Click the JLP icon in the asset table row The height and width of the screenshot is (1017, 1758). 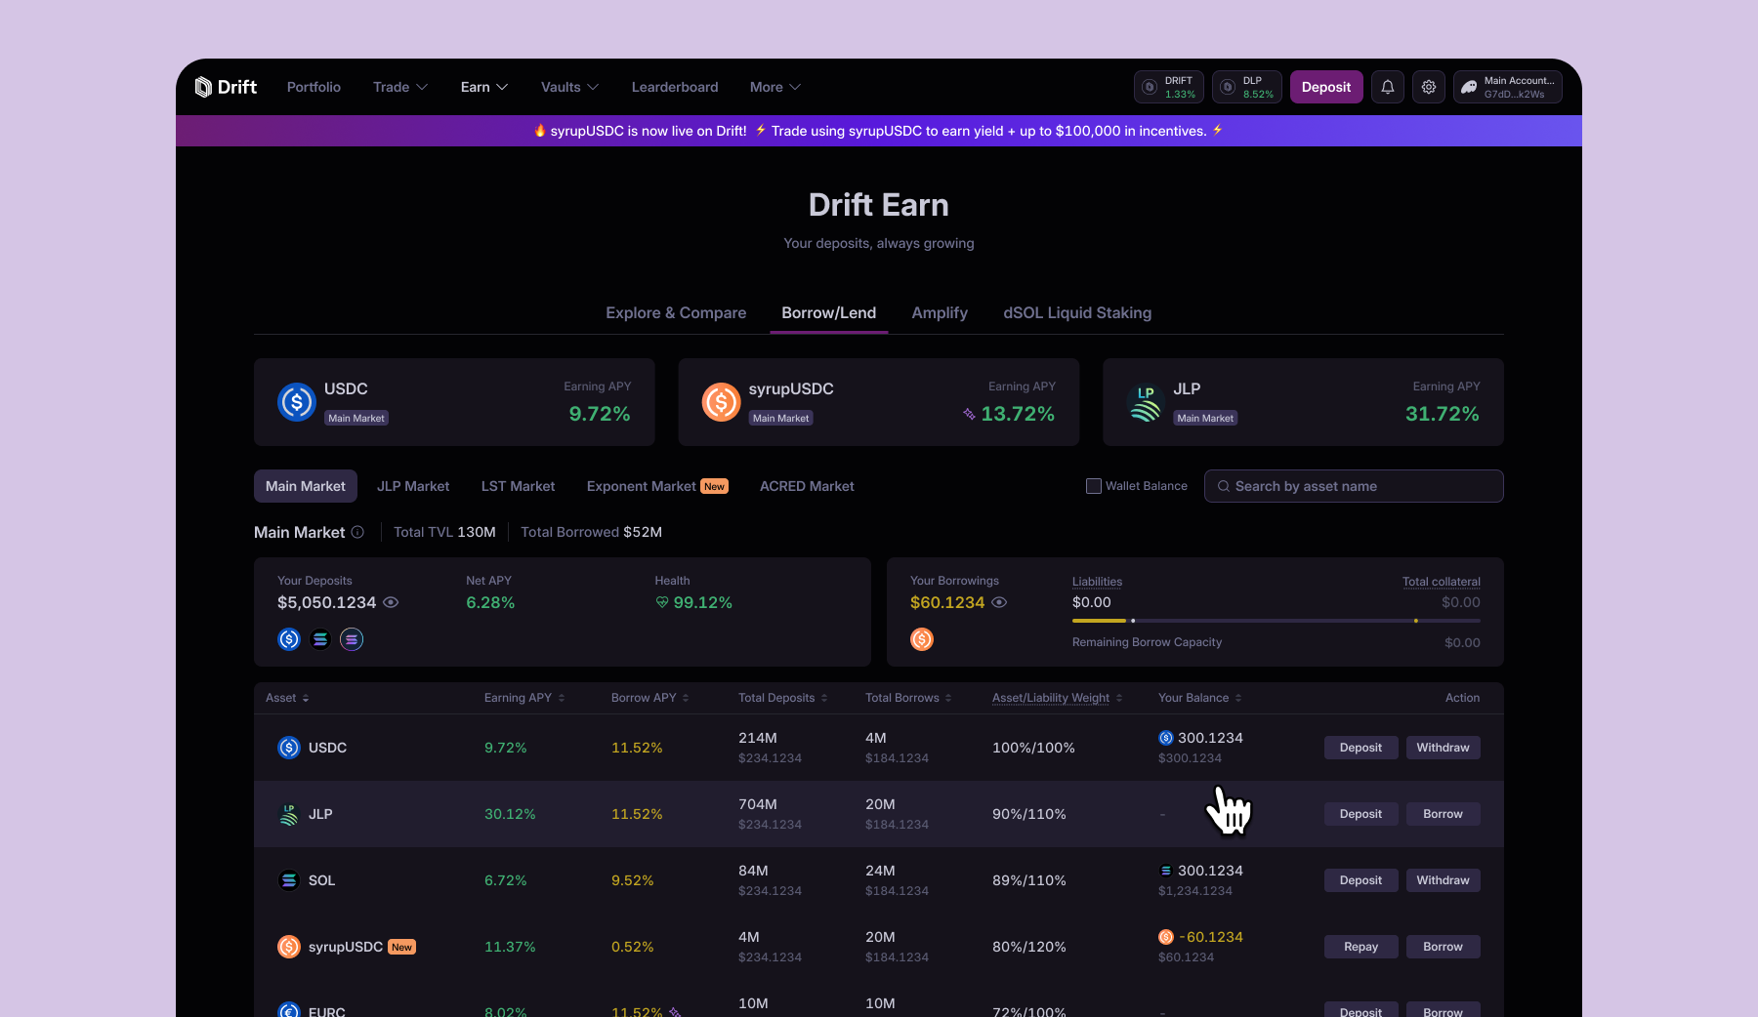289,814
